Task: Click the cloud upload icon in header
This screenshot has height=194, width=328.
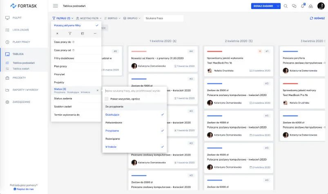Action: pyautogui.click(x=310, y=6)
